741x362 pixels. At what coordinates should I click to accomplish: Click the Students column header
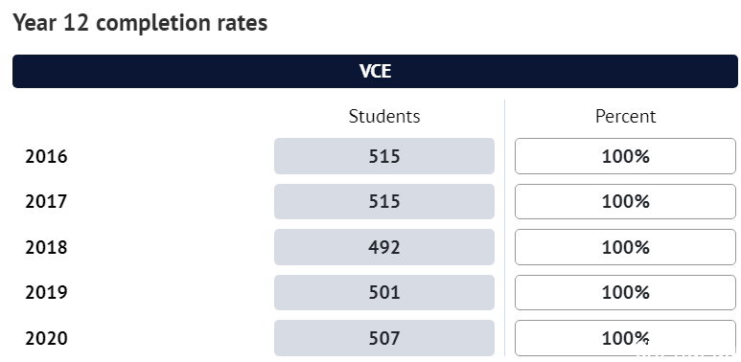(x=384, y=116)
